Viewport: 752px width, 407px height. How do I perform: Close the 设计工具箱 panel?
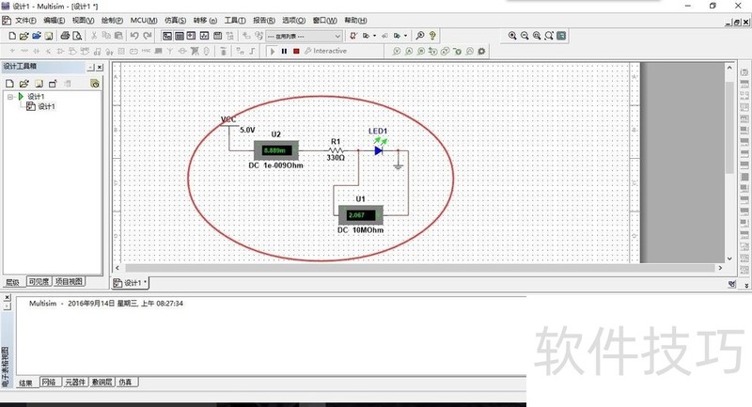(x=100, y=67)
